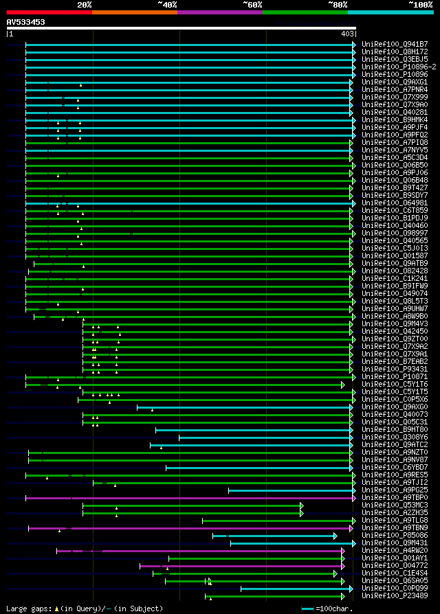Select hit UniRef100_Q3EBJ5
Screen dimensions: 440x614
click(395, 60)
